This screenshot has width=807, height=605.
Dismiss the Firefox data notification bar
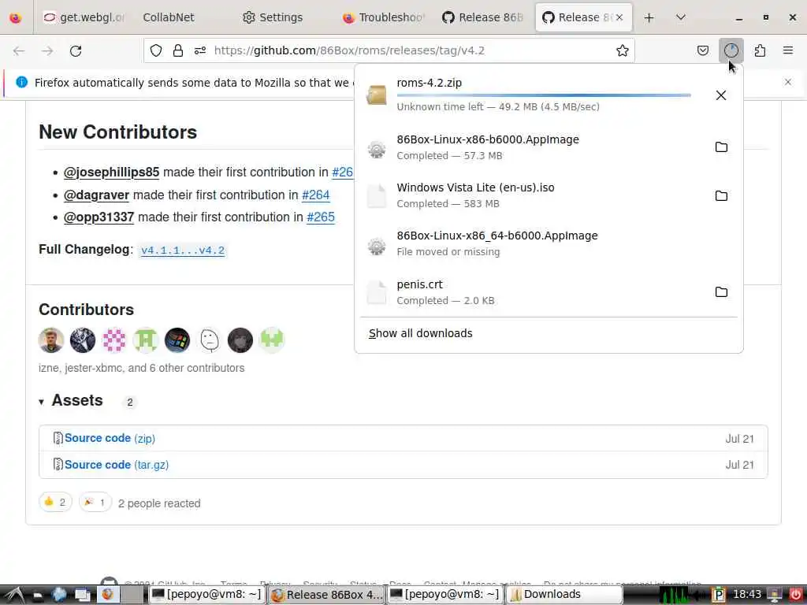[x=788, y=82]
